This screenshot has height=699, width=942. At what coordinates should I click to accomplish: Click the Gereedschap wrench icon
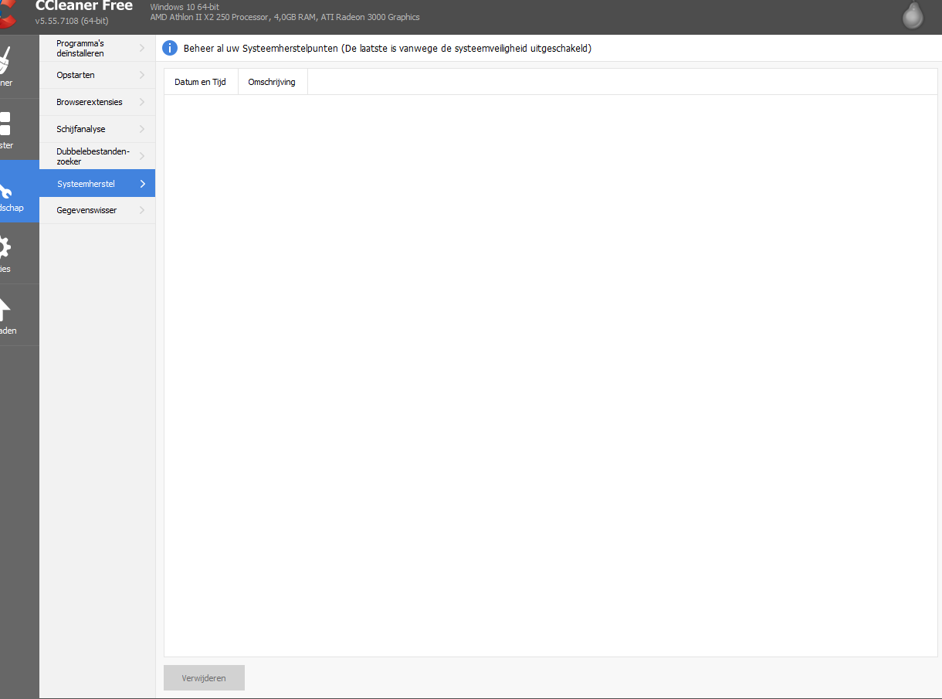(x=6, y=190)
